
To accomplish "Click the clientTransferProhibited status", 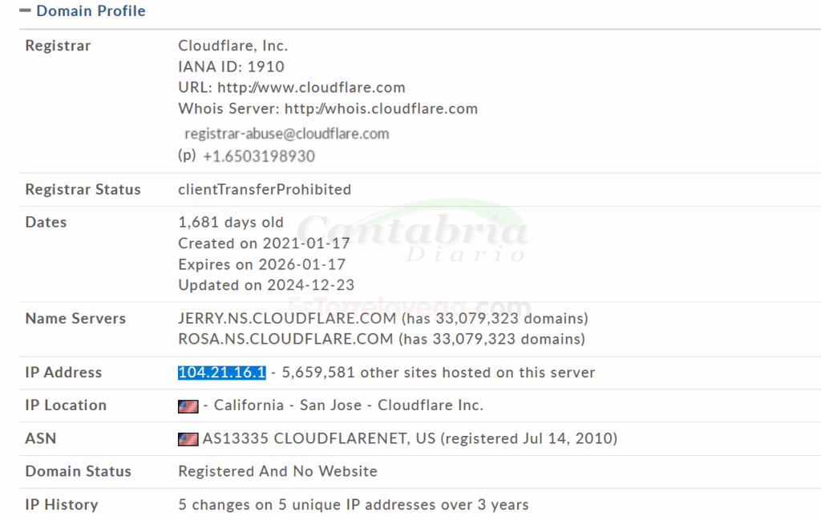I will 265,190.
